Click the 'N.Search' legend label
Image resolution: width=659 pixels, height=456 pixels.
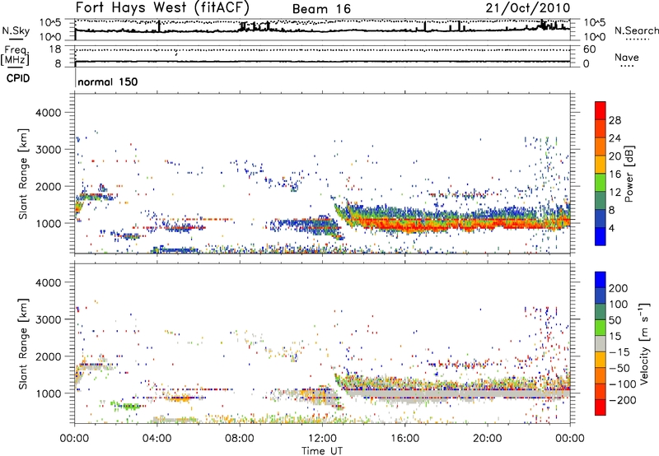[x=636, y=30]
